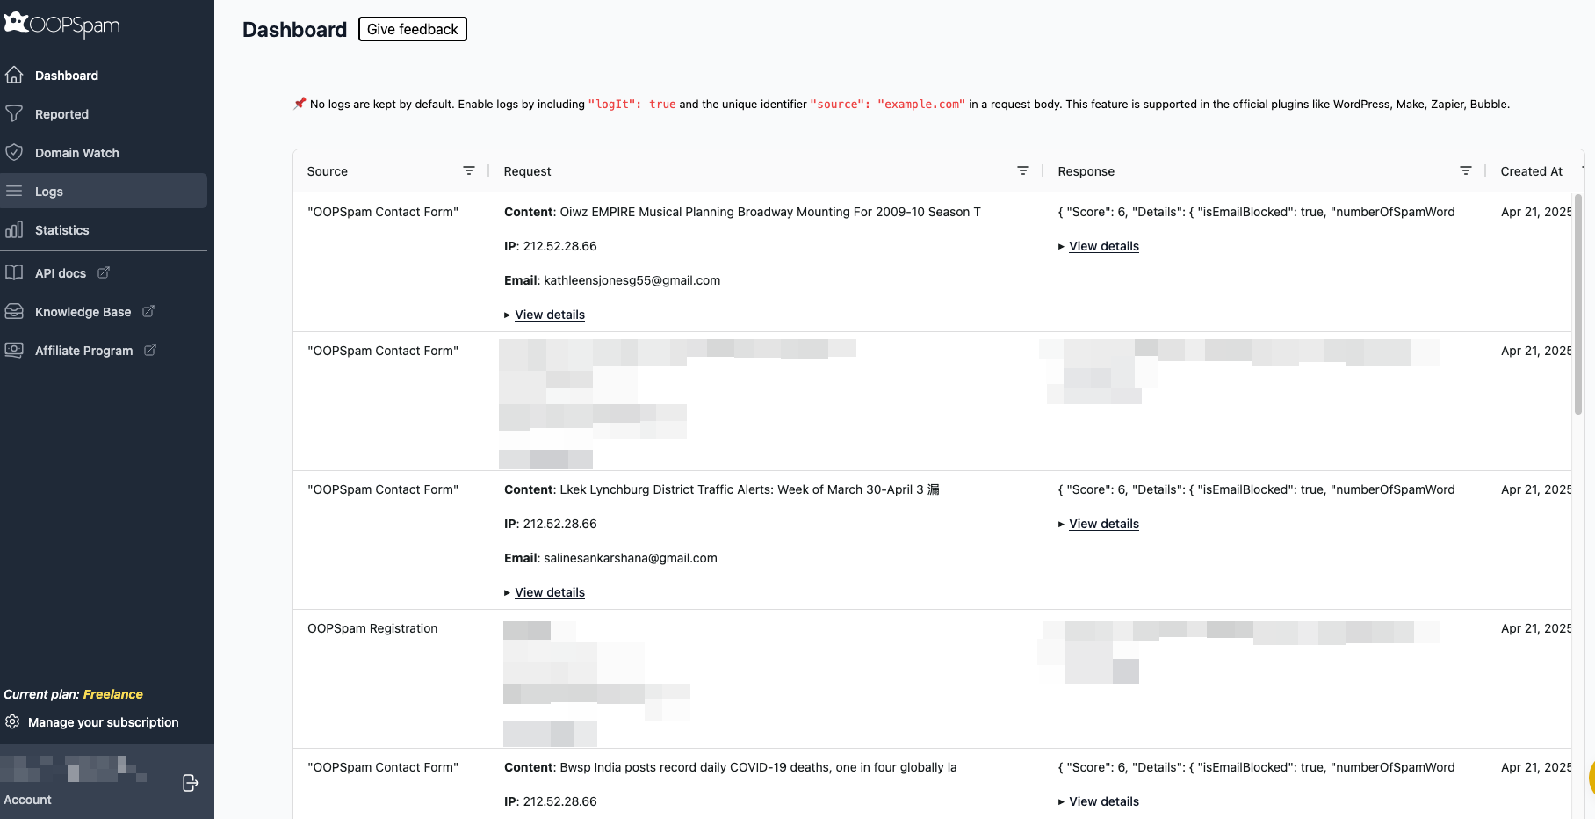The image size is (1595, 819).
Task: Sort by the Request column header
Action: tap(528, 171)
